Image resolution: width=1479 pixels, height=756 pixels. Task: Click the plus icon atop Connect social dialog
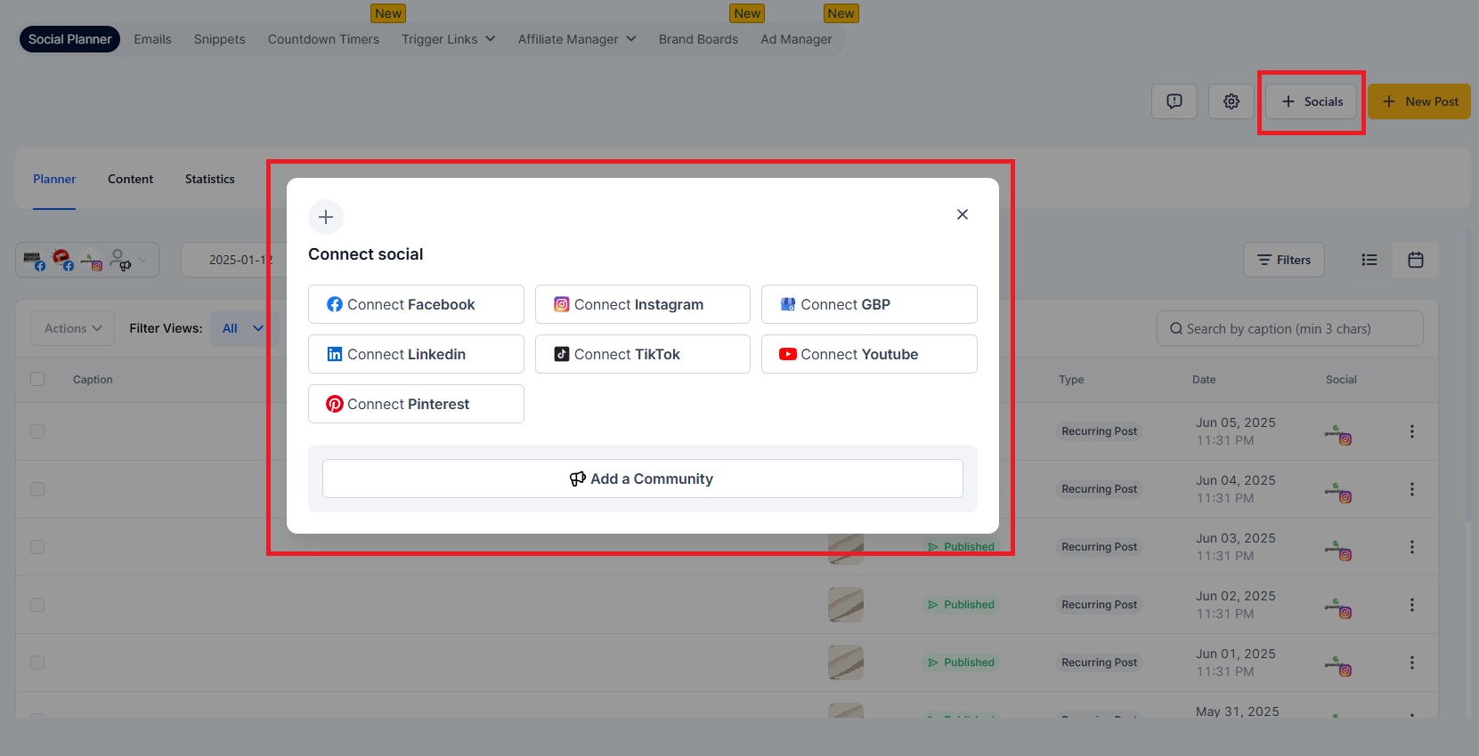coord(326,217)
